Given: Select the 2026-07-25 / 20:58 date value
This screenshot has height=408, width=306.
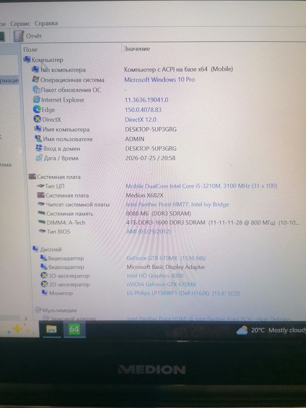Looking at the screenshot, I should 150,158.
